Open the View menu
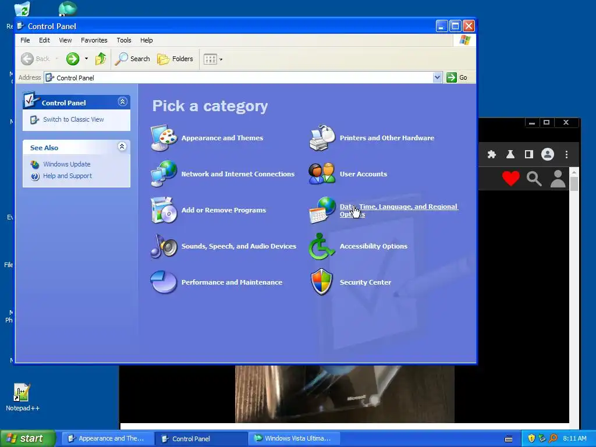This screenshot has height=447, width=596. 65,40
